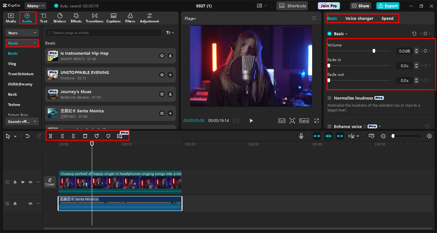Open the layout dropdown in title bar
This screenshot has width=437, height=233.
click(x=262, y=6)
